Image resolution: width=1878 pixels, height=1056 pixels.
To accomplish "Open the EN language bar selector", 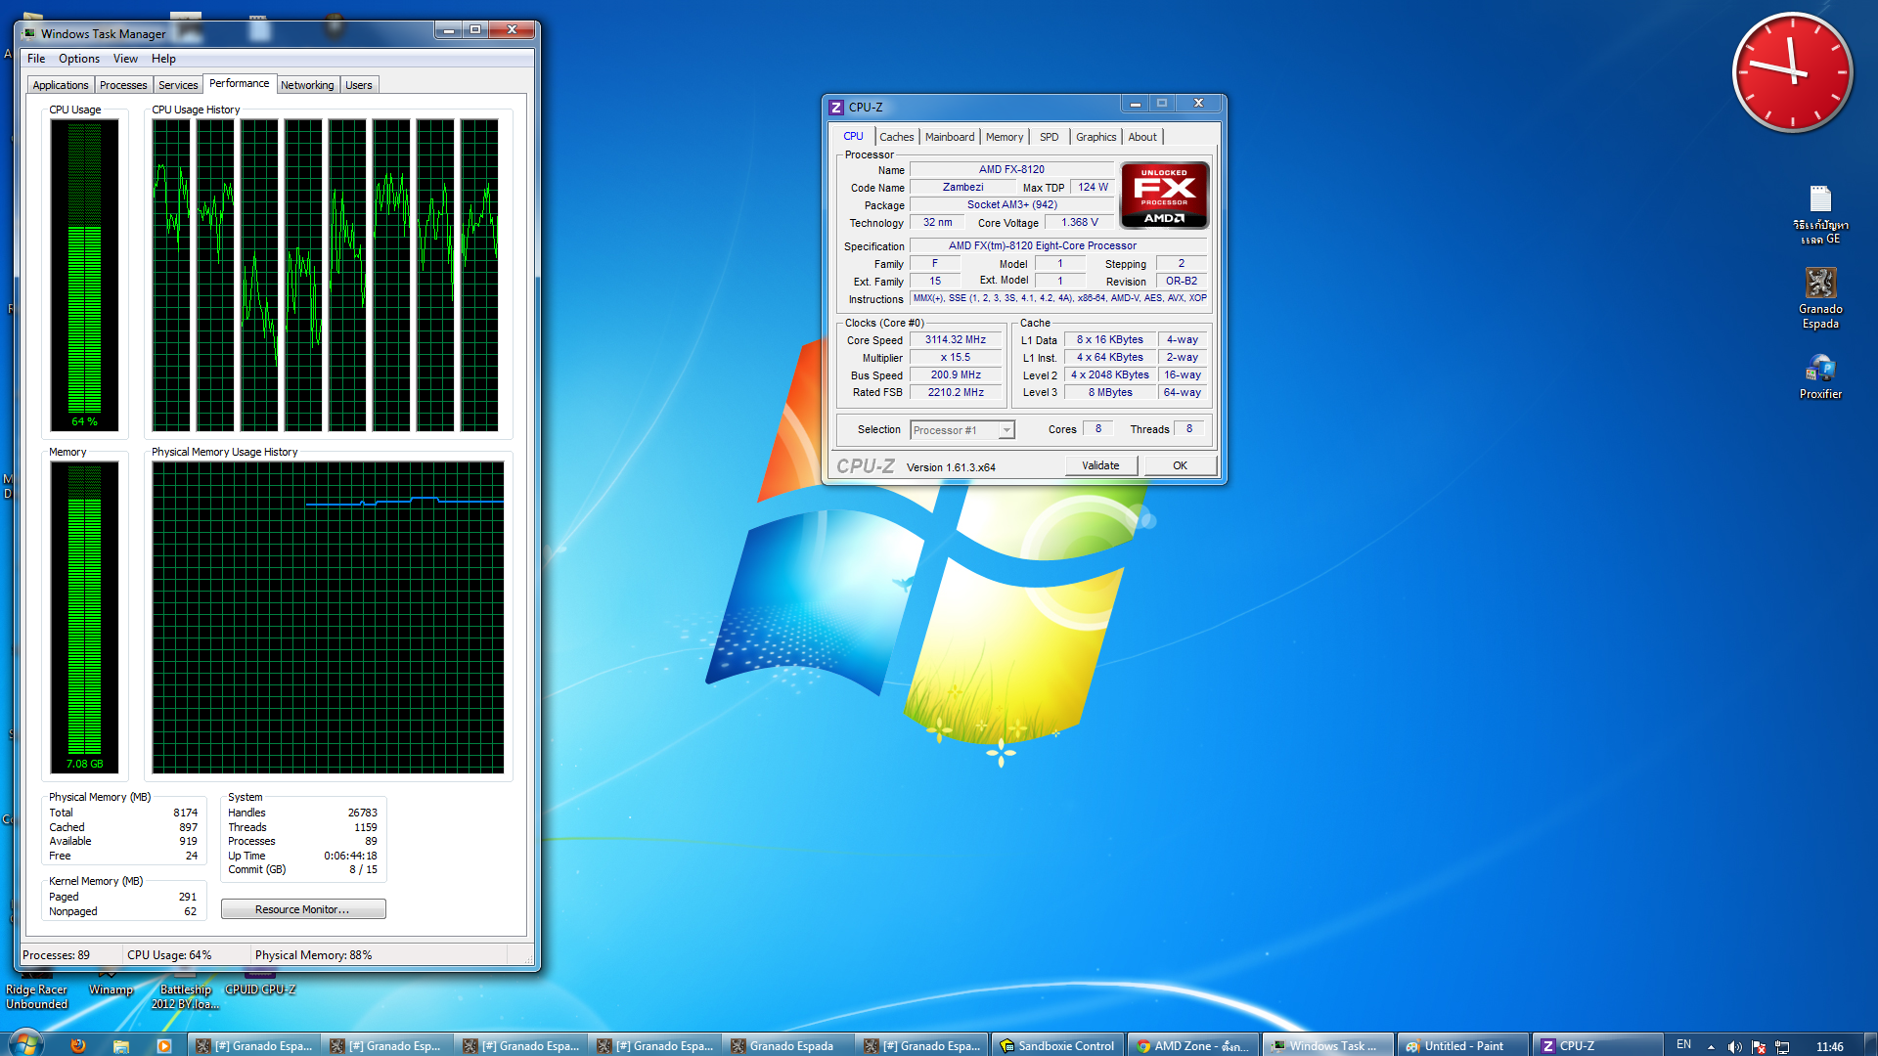I will pos(1683,1045).
